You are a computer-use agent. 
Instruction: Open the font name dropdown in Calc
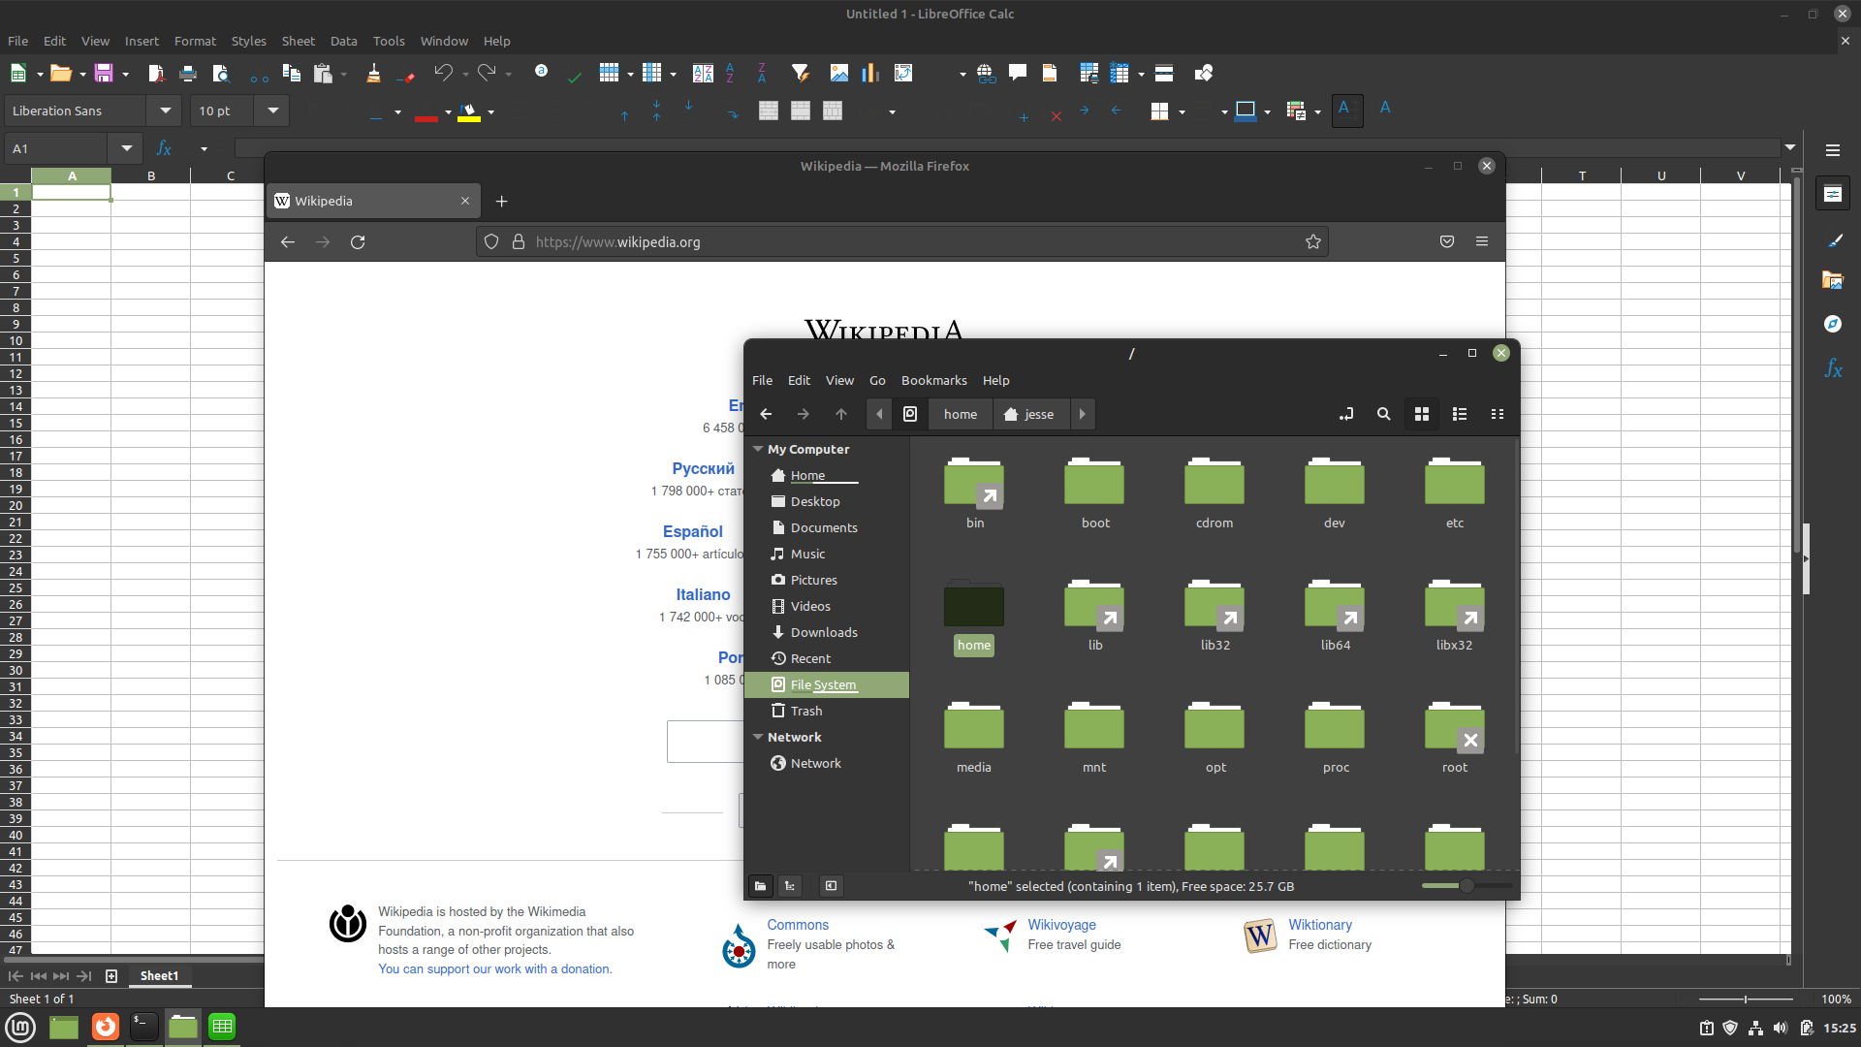pyautogui.click(x=166, y=111)
